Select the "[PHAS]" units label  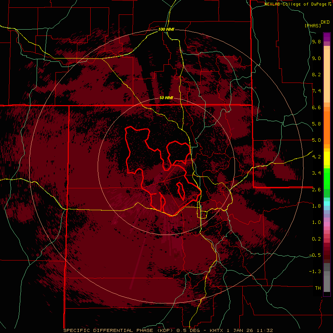click(313, 26)
